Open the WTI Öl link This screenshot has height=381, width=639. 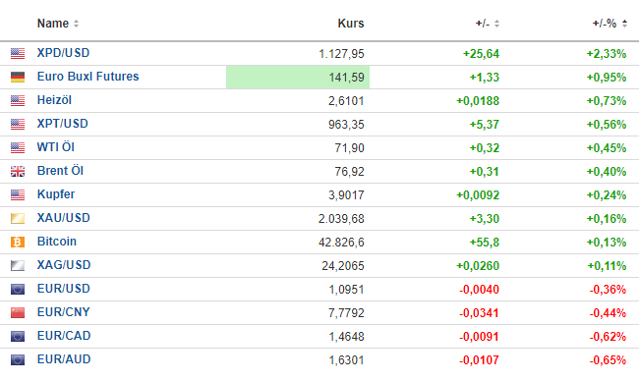(x=56, y=147)
